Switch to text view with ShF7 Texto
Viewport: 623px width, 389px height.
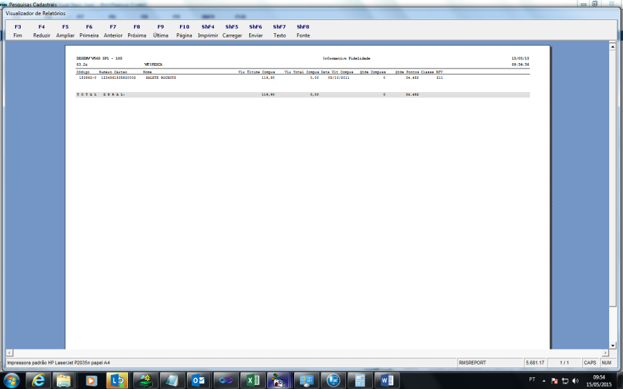(x=280, y=31)
